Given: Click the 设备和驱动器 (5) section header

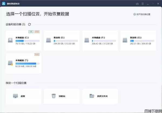Looking at the screenshot, I should point(15,24).
